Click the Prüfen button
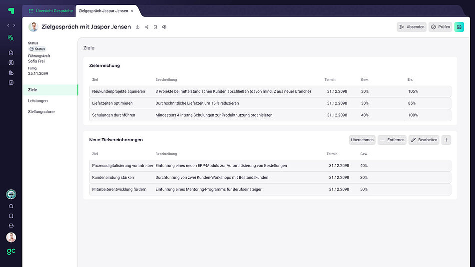Screen dimensions: 475x267 [440, 27]
